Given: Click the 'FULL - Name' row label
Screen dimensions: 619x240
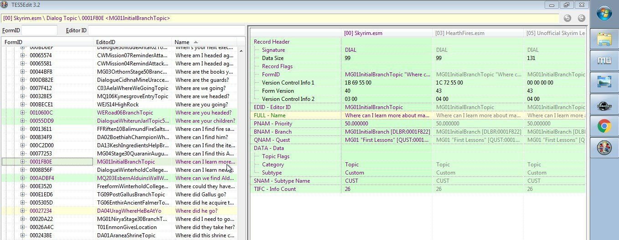Looking at the screenshot, I should tap(269, 115).
